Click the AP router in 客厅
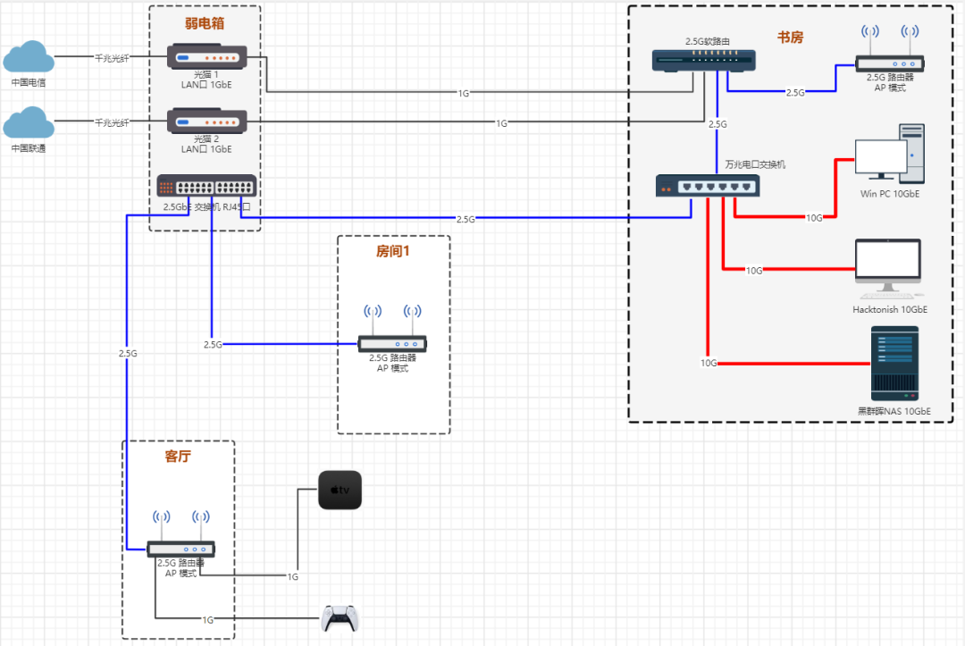 pyautogui.click(x=180, y=533)
